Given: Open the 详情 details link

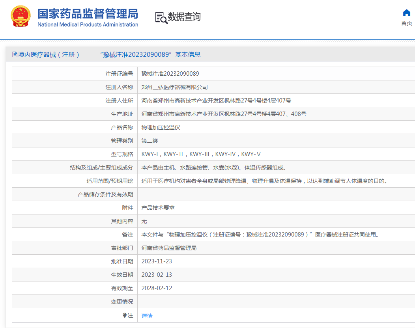Looking at the screenshot, I should 147,315.
